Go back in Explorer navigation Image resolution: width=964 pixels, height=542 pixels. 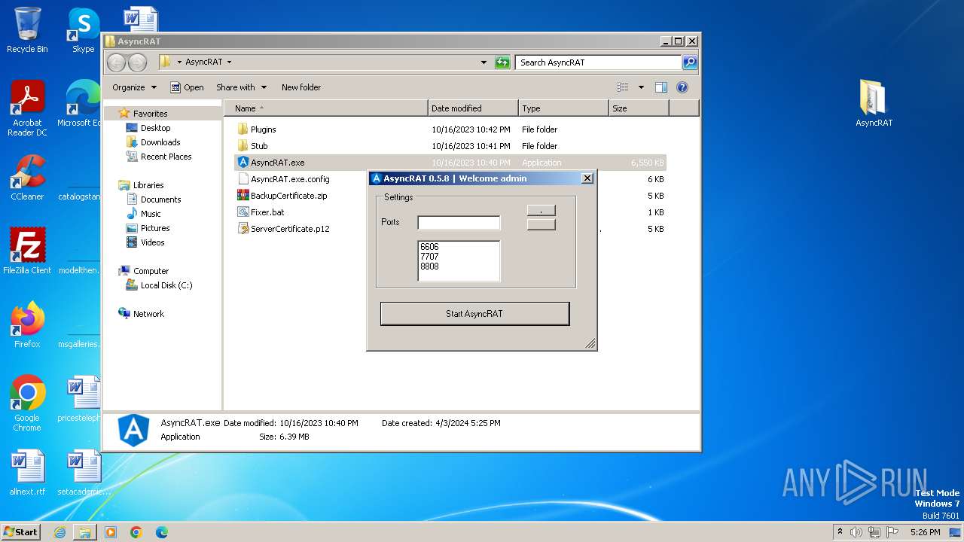pyautogui.click(x=116, y=62)
